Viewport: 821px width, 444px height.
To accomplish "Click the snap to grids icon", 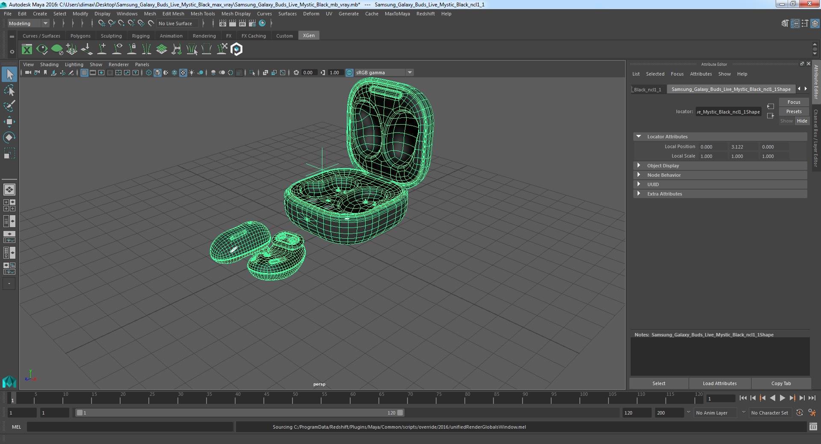I will point(102,23).
